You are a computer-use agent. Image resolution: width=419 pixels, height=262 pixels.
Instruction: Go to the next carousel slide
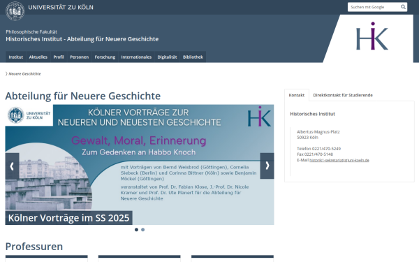coord(267,166)
